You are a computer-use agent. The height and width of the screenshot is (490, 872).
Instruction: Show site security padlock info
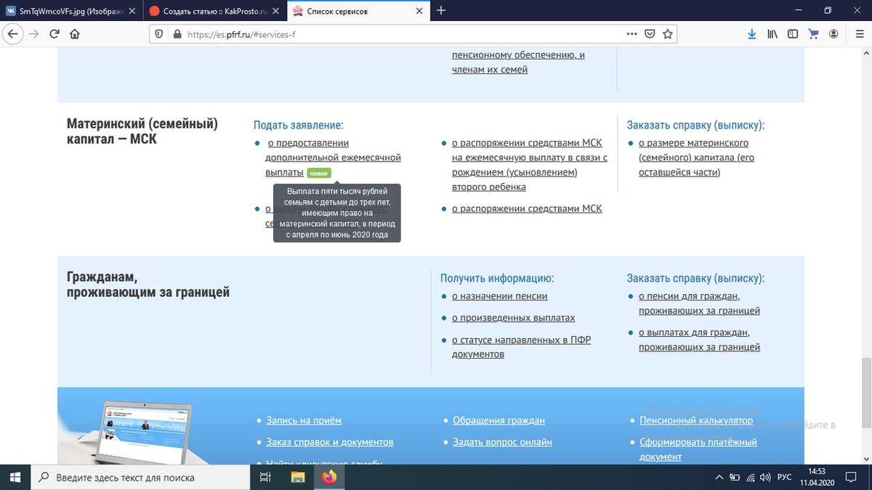pyautogui.click(x=177, y=34)
